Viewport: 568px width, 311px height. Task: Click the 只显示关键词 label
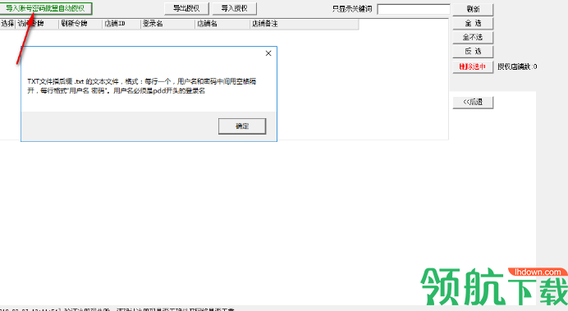tap(352, 9)
